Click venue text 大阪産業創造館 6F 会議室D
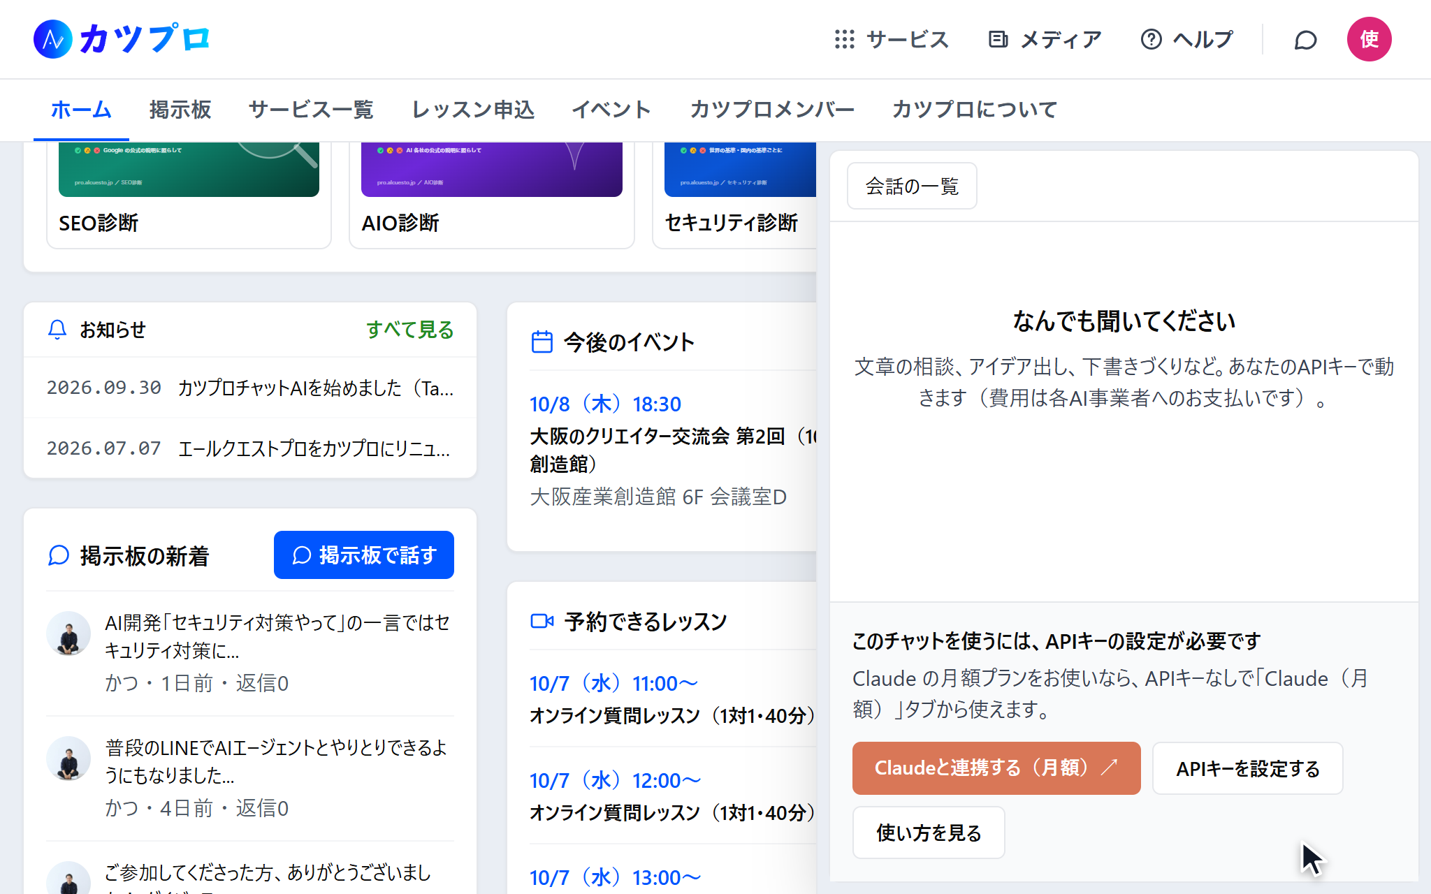 coord(658,497)
